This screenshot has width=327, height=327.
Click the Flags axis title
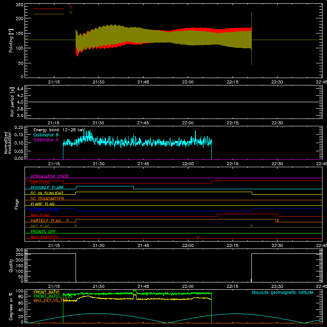16,204
